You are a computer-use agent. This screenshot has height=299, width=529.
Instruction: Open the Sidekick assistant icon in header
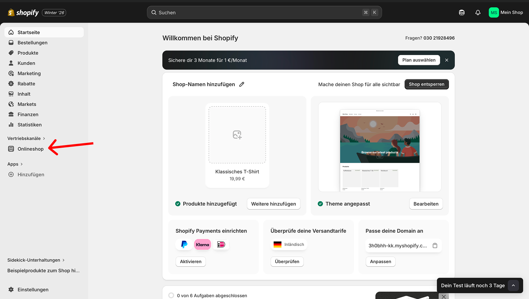coord(462,12)
